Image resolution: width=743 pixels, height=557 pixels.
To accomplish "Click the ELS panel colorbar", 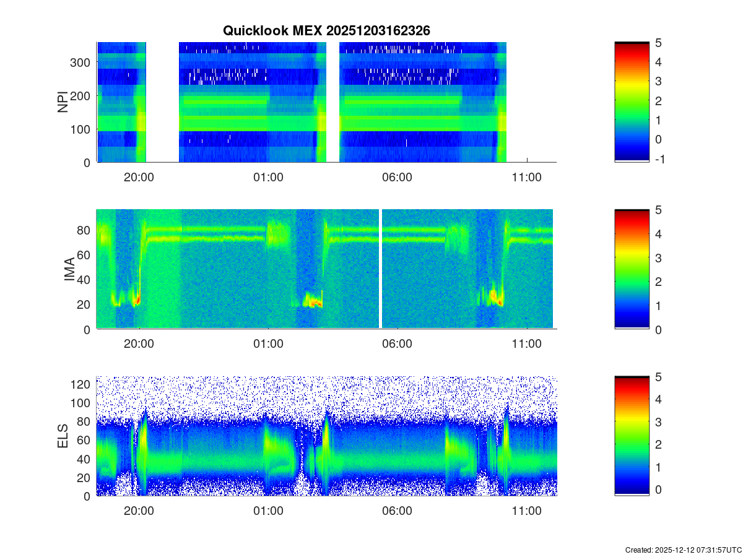I will click(632, 436).
